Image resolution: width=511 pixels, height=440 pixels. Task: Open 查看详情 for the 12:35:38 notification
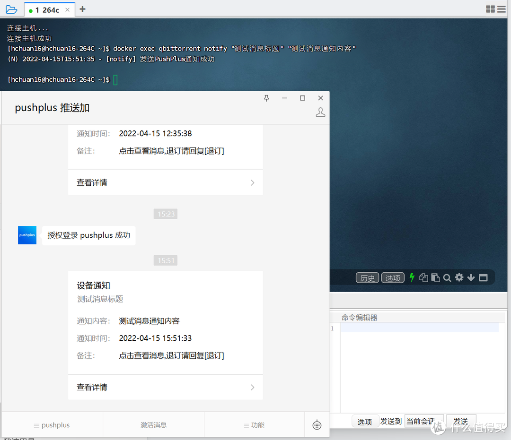[165, 182]
